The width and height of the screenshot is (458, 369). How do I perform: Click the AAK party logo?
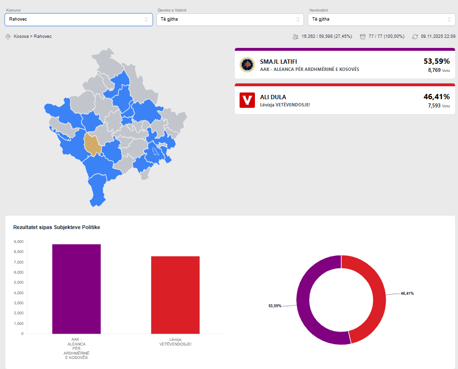tap(247, 65)
